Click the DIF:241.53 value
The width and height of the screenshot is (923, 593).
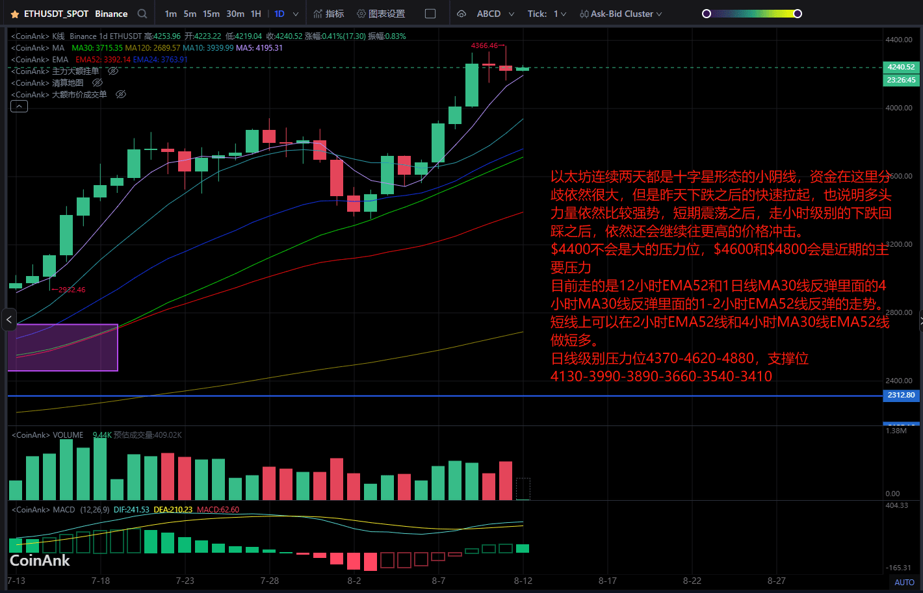(131, 510)
